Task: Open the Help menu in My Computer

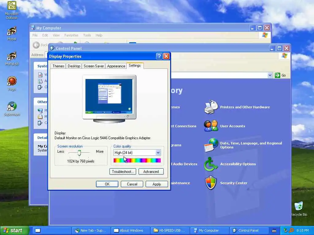Action: (99, 35)
